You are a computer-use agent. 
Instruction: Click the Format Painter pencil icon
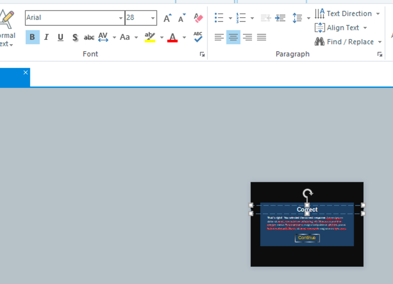point(7,19)
